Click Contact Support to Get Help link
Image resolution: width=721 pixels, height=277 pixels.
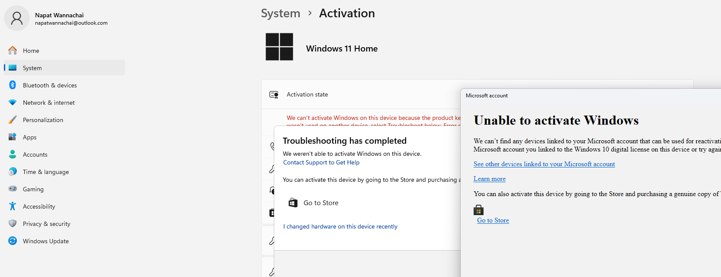pyautogui.click(x=321, y=162)
